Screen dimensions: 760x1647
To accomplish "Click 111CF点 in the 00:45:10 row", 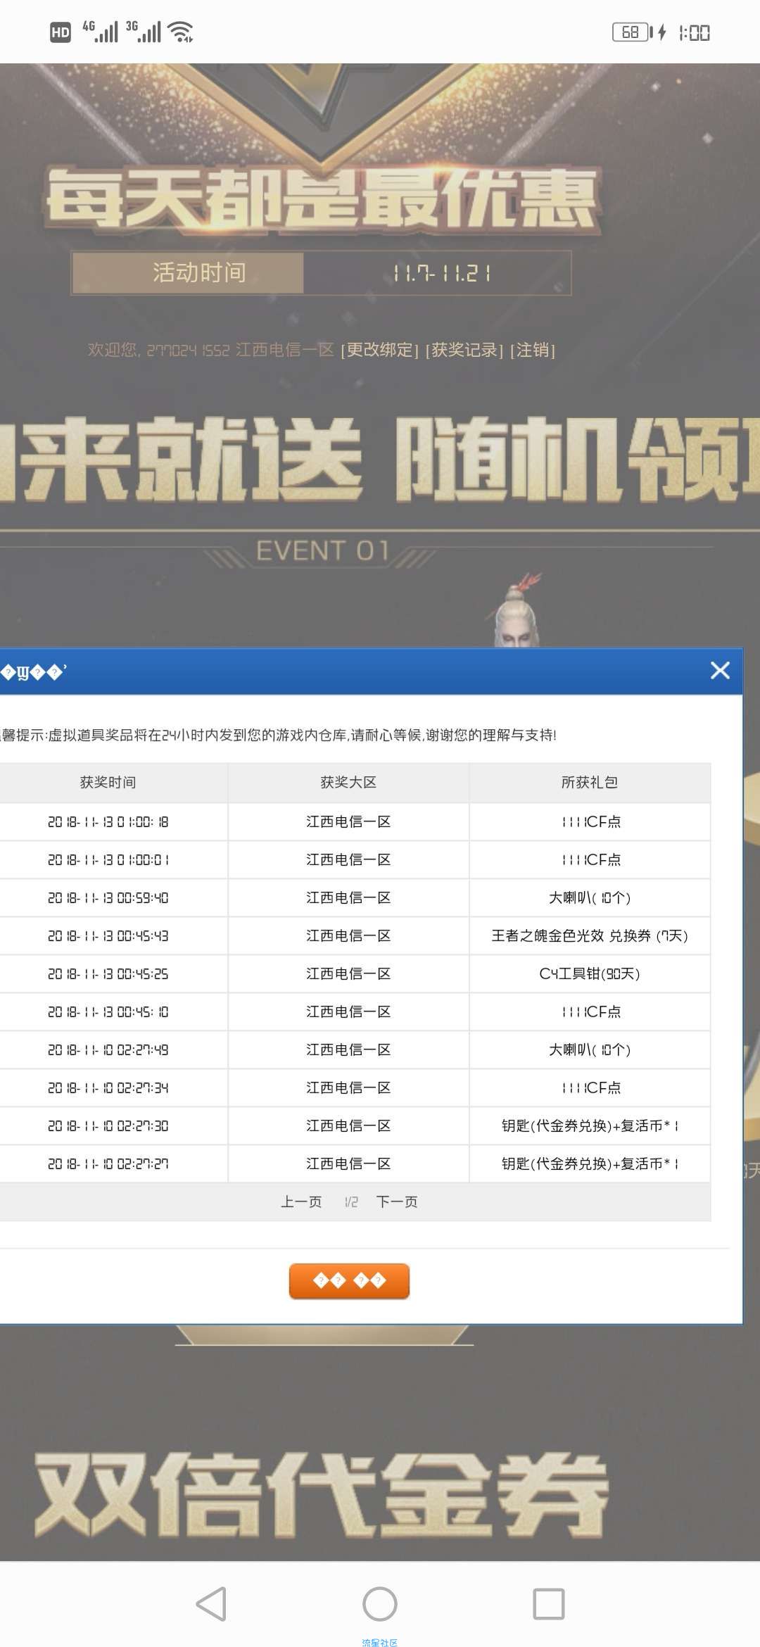I will pos(590,1011).
